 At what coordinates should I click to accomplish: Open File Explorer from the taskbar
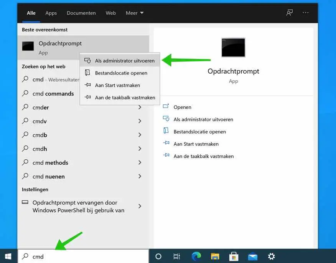point(215,256)
